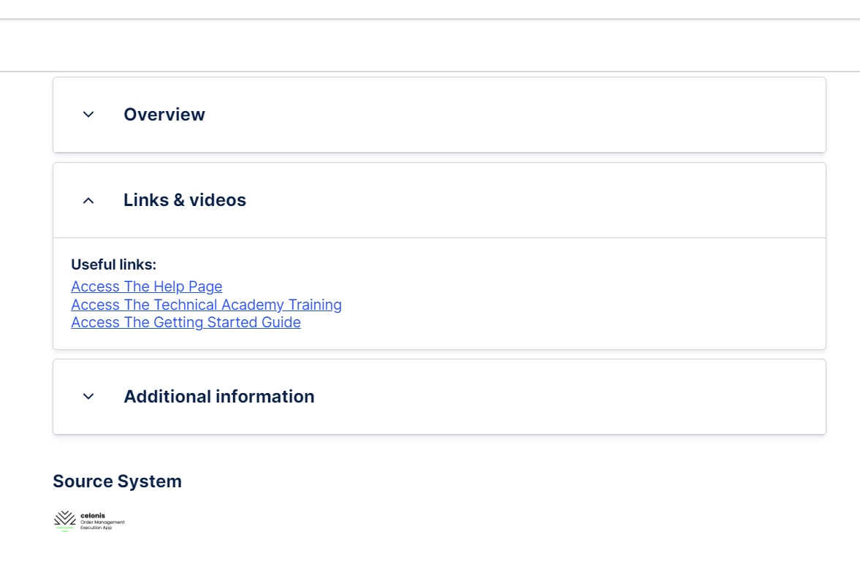The width and height of the screenshot is (860, 583).
Task: Click the Celonis chevron-pattern logo mark
Action: click(65, 519)
